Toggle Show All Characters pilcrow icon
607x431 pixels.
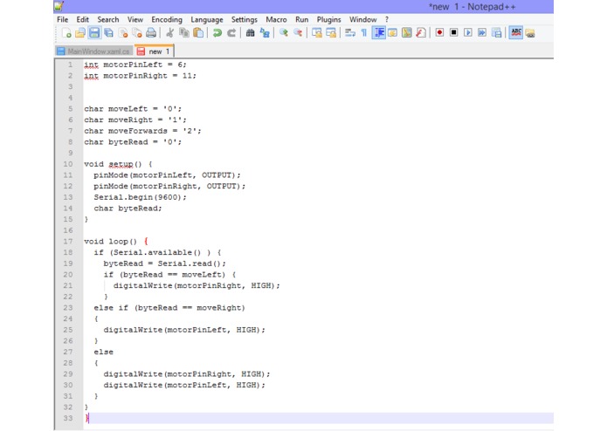pos(364,33)
